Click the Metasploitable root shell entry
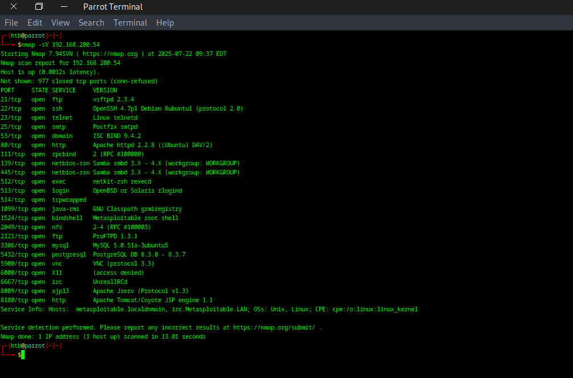 pyautogui.click(x=136, y=218)
